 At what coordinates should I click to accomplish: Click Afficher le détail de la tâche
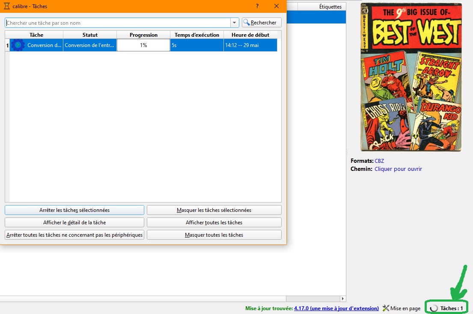point(74,223)
